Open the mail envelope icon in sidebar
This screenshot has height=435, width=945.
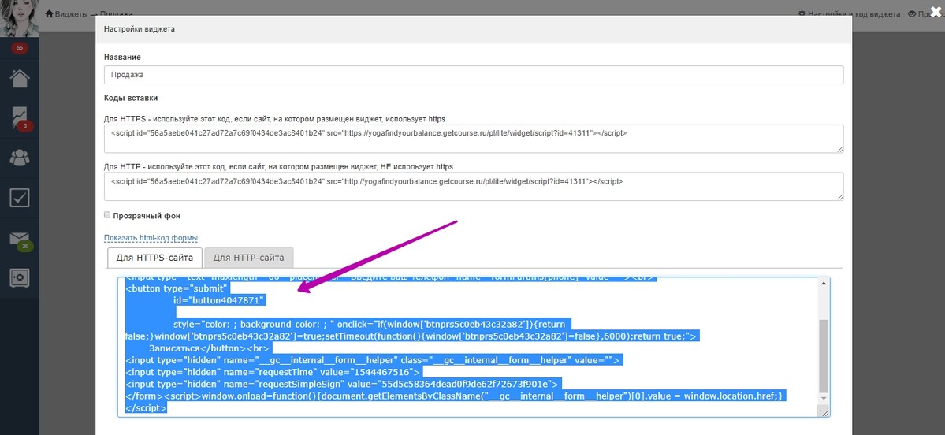(x=19, y=239)
